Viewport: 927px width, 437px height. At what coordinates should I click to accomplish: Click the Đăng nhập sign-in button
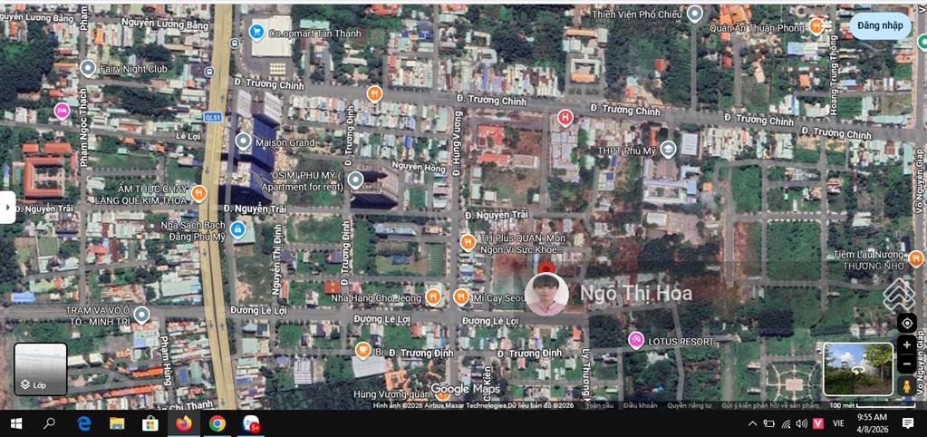[x=880, y=25]
